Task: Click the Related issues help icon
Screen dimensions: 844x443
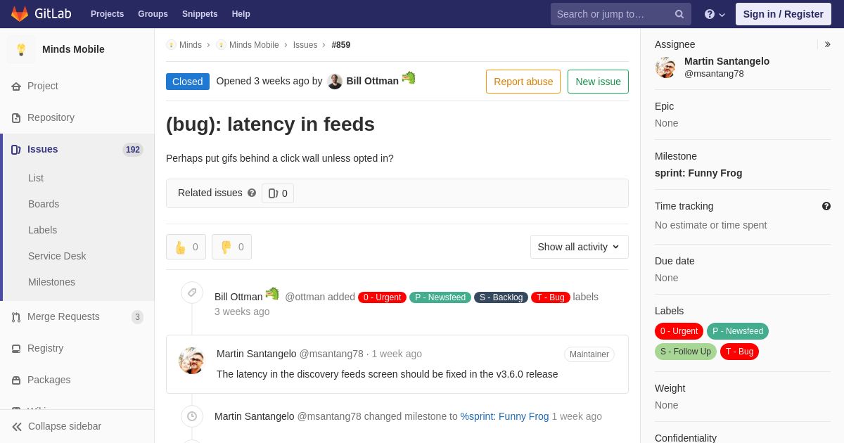Action: 252,193
